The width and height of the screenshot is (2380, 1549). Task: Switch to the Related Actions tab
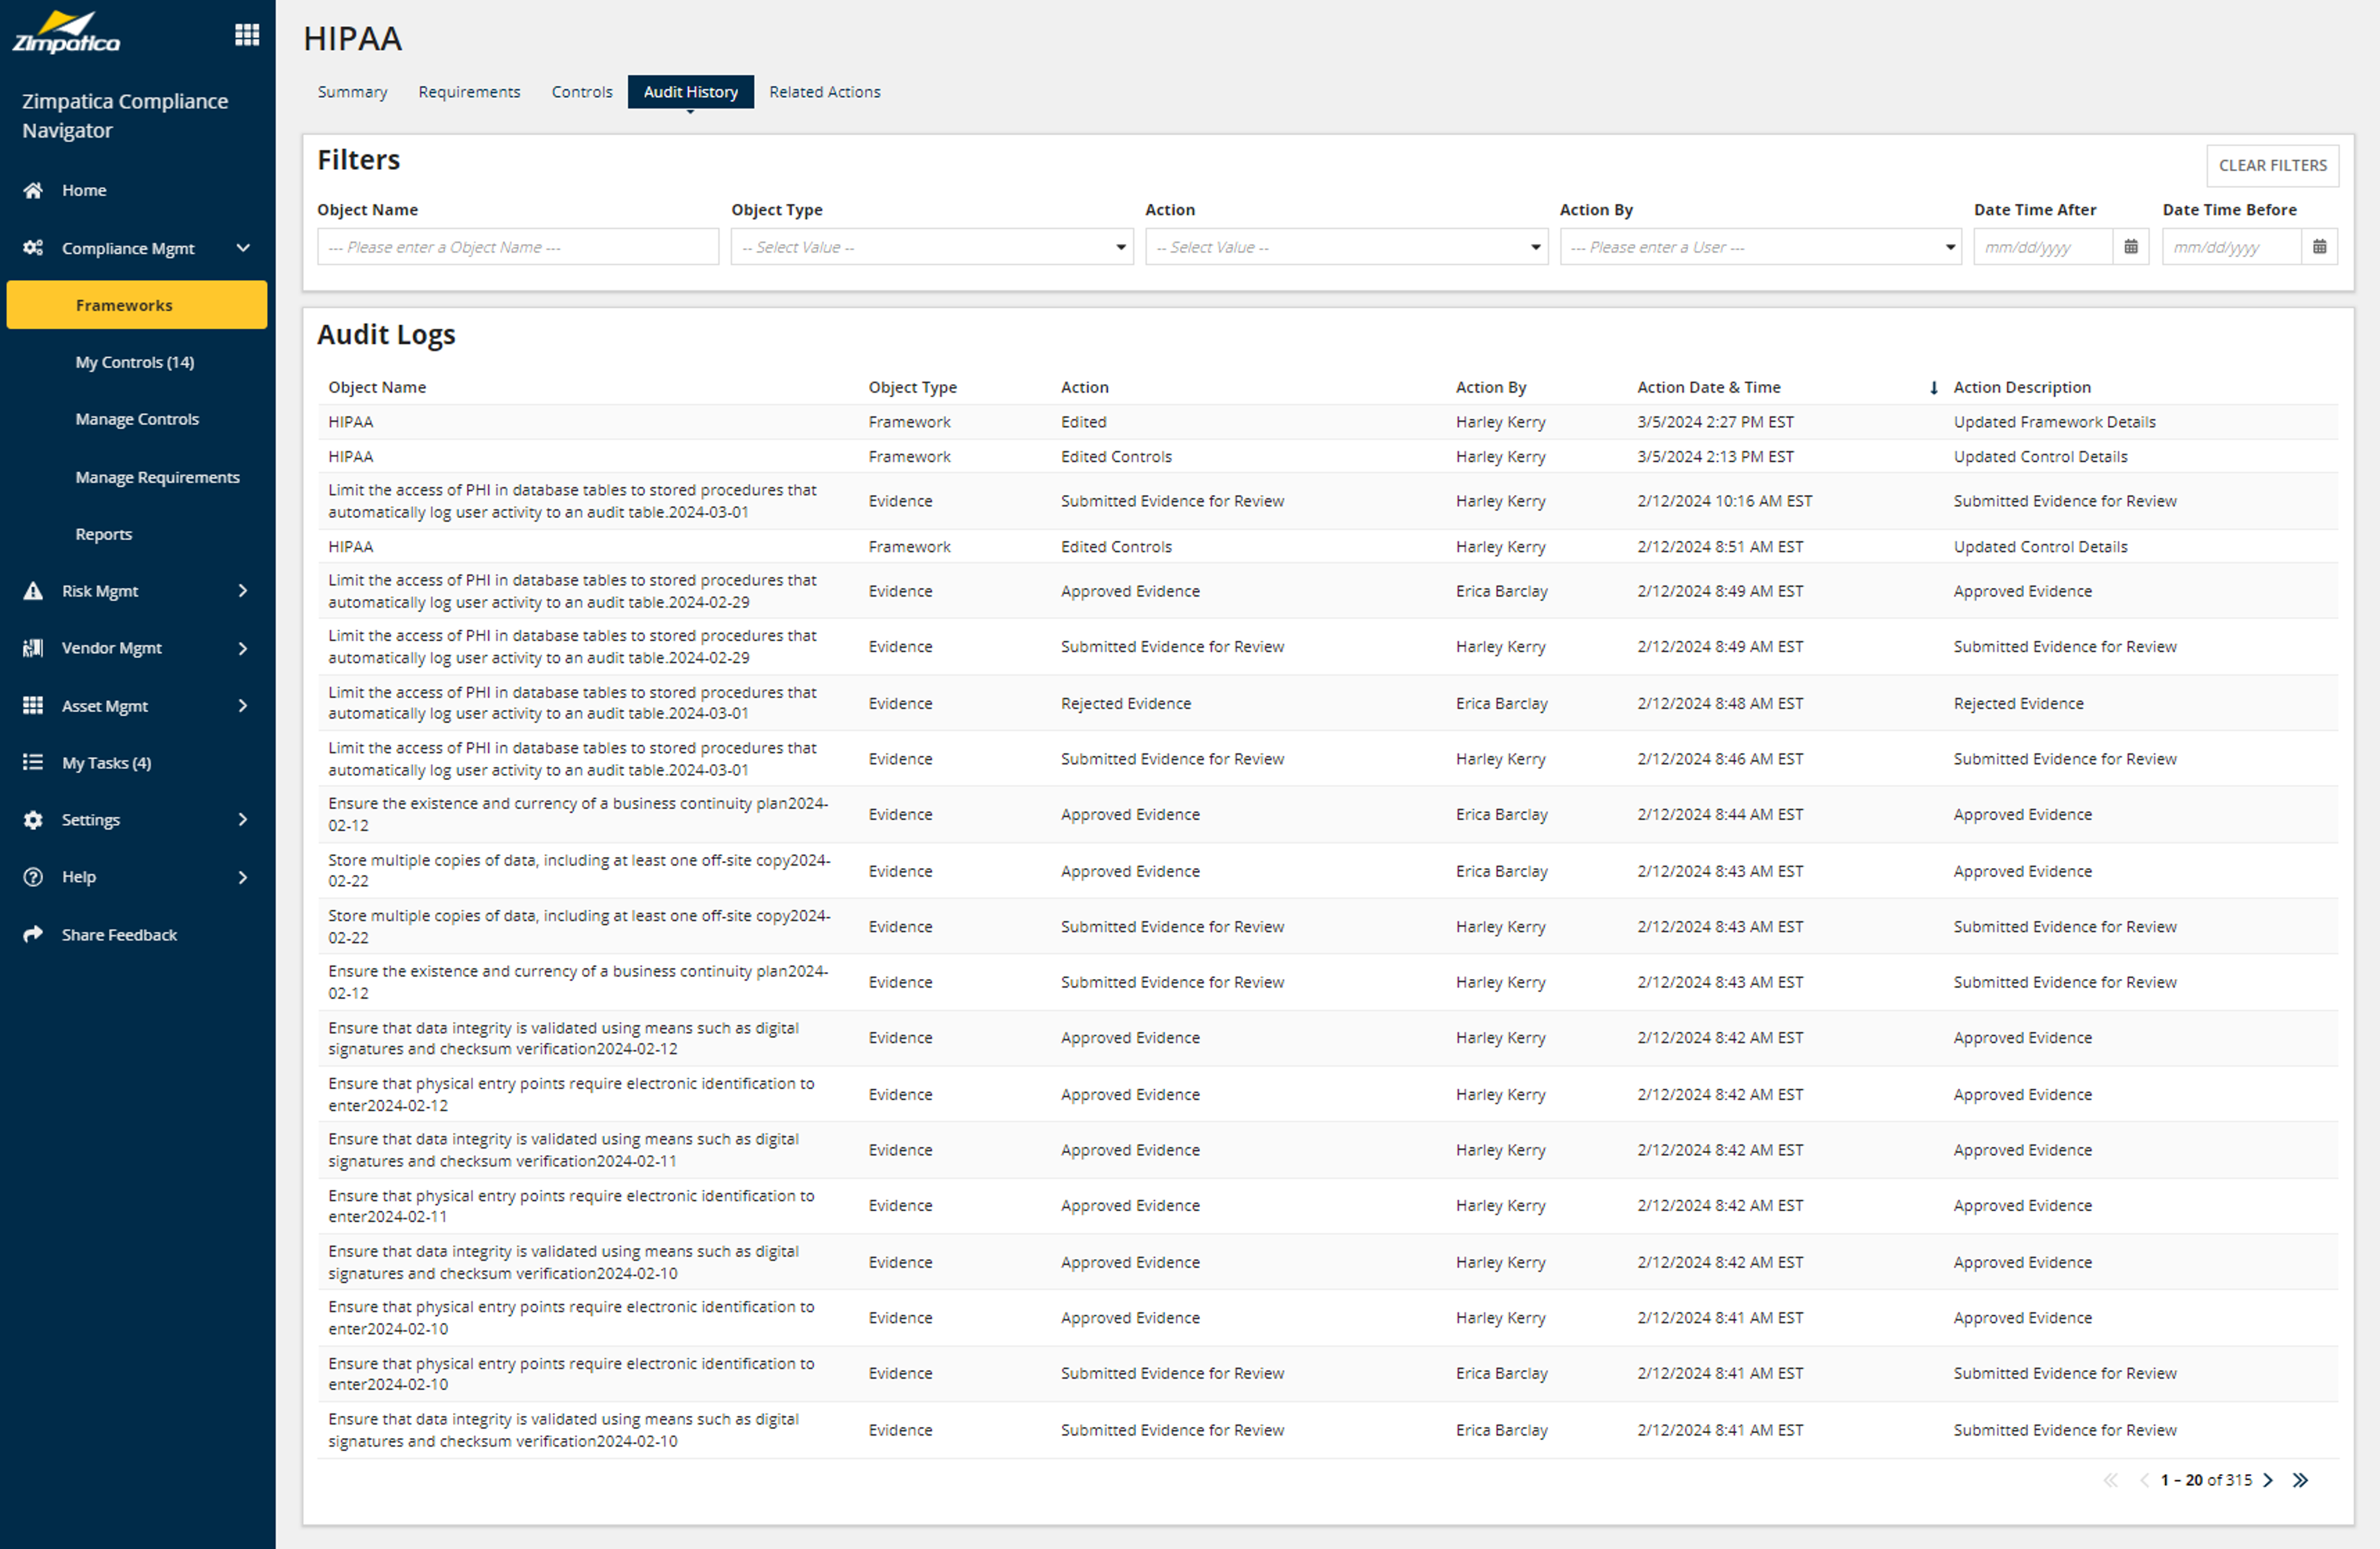click(825, 92)
